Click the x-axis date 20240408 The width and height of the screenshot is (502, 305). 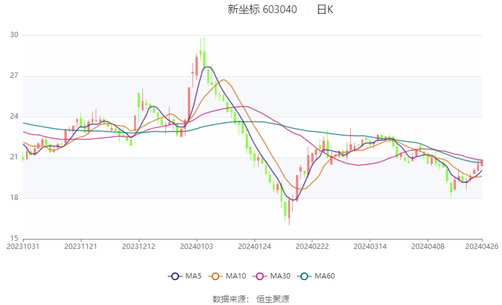point(428,247)
